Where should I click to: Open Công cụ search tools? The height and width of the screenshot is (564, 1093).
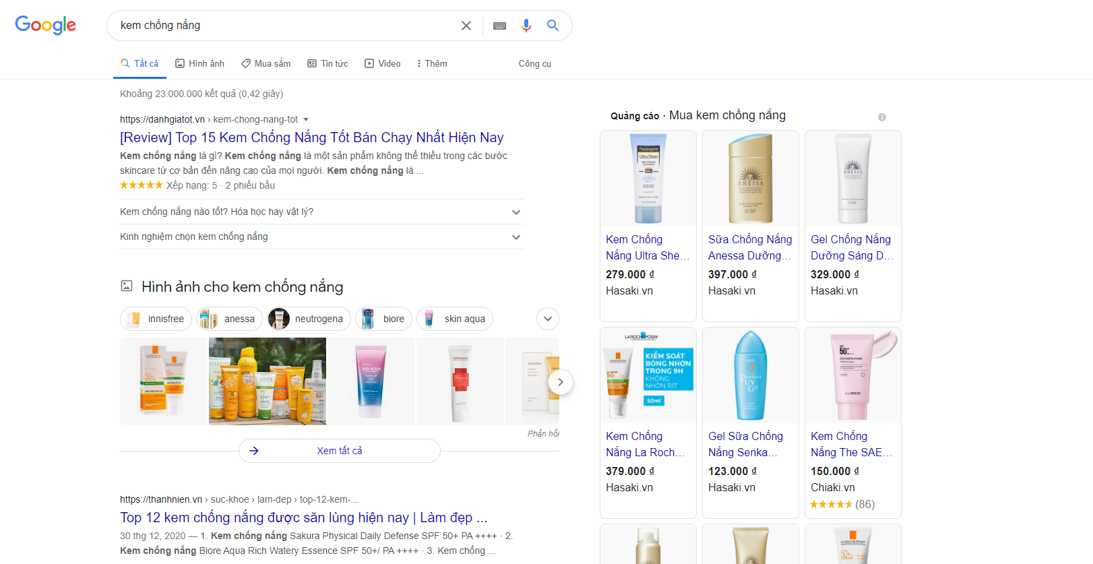click(x=534, y=63)
